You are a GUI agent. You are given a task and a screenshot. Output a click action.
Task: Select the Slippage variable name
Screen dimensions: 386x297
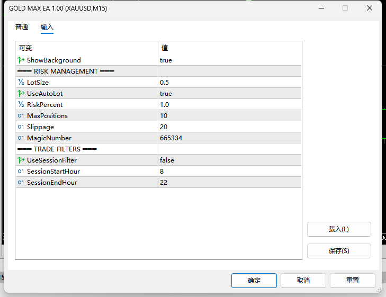click(40, 127)
